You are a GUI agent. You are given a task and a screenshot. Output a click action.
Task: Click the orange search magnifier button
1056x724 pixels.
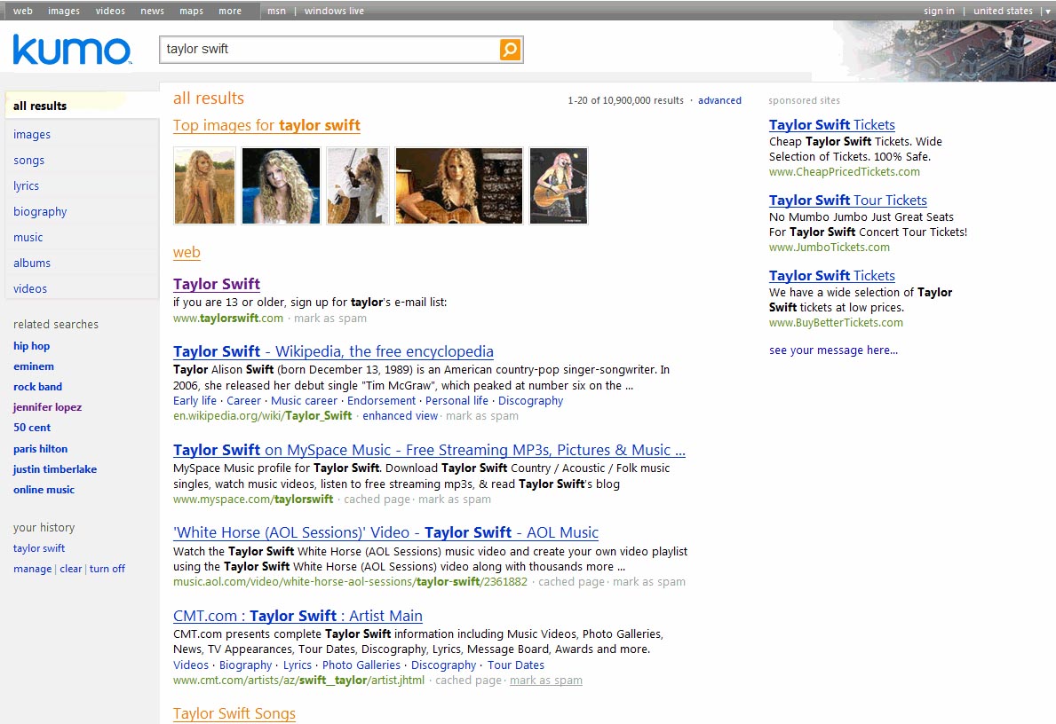[510, 50]
